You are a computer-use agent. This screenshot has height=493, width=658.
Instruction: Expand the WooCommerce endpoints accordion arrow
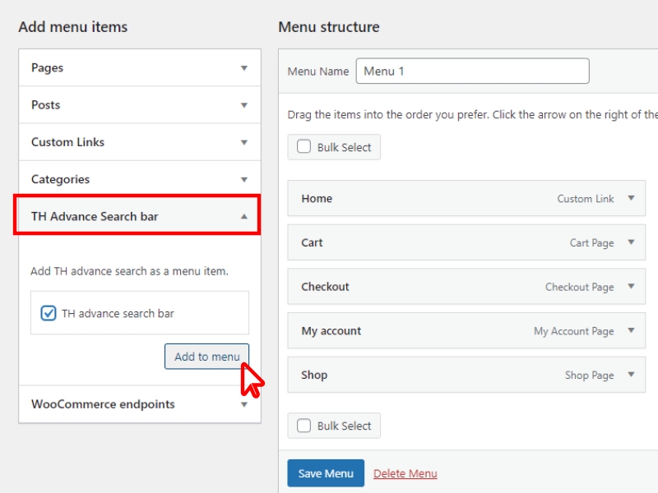[243, 404]
